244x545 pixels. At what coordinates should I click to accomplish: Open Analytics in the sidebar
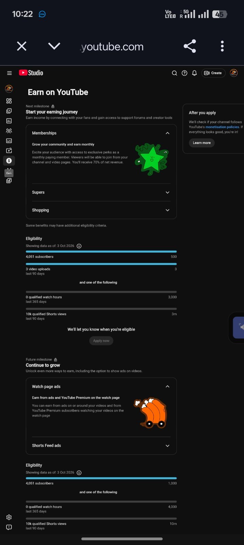[x=9, y=121]
